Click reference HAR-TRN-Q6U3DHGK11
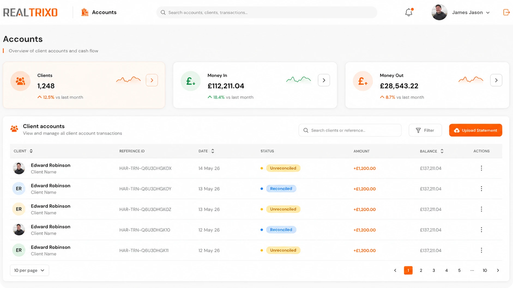513x288 pixels. (144, 250)
